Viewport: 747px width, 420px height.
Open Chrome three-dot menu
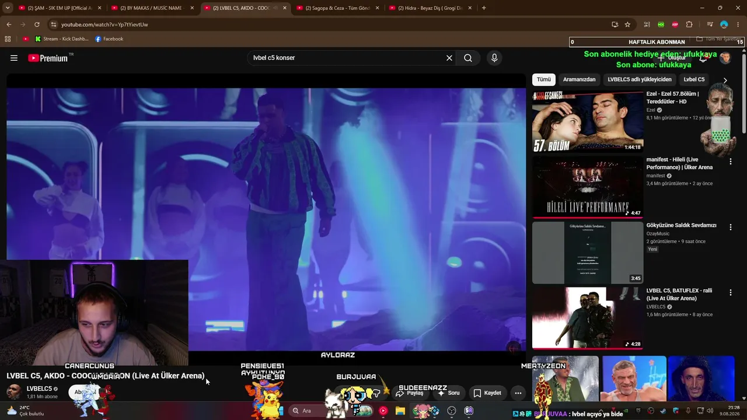(x=738, y=24)
